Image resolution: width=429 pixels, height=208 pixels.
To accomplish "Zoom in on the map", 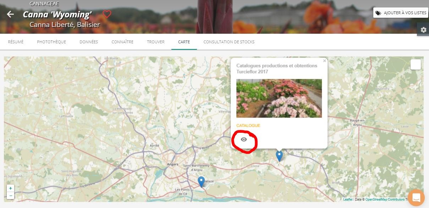I will 11,188.
